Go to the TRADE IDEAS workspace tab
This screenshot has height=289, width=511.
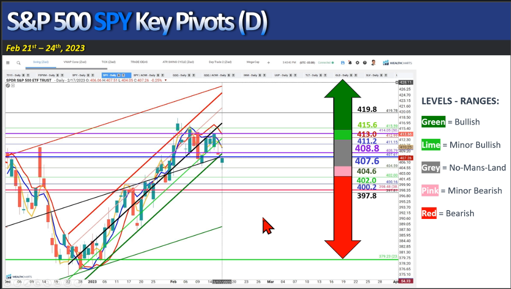139,62
